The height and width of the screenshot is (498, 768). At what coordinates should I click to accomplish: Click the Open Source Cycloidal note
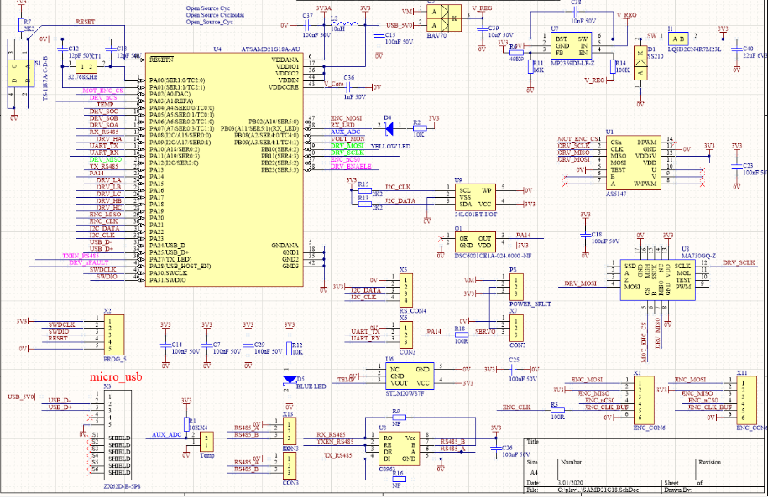click(x=215, y=15)
